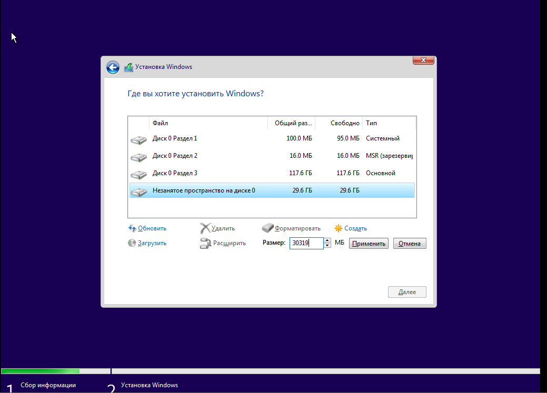Sort by the Файл column header
Image resolution: width=547 pixels, height=393 pixels.
pyautogui.click(x=208, y=123)
